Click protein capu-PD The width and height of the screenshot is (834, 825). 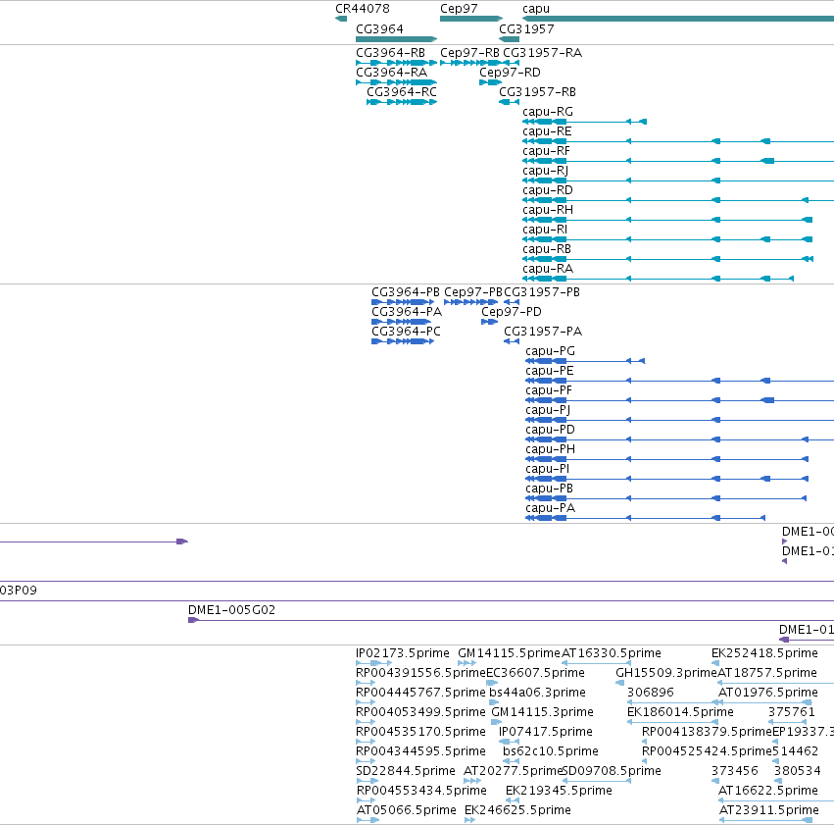[680, 439]
